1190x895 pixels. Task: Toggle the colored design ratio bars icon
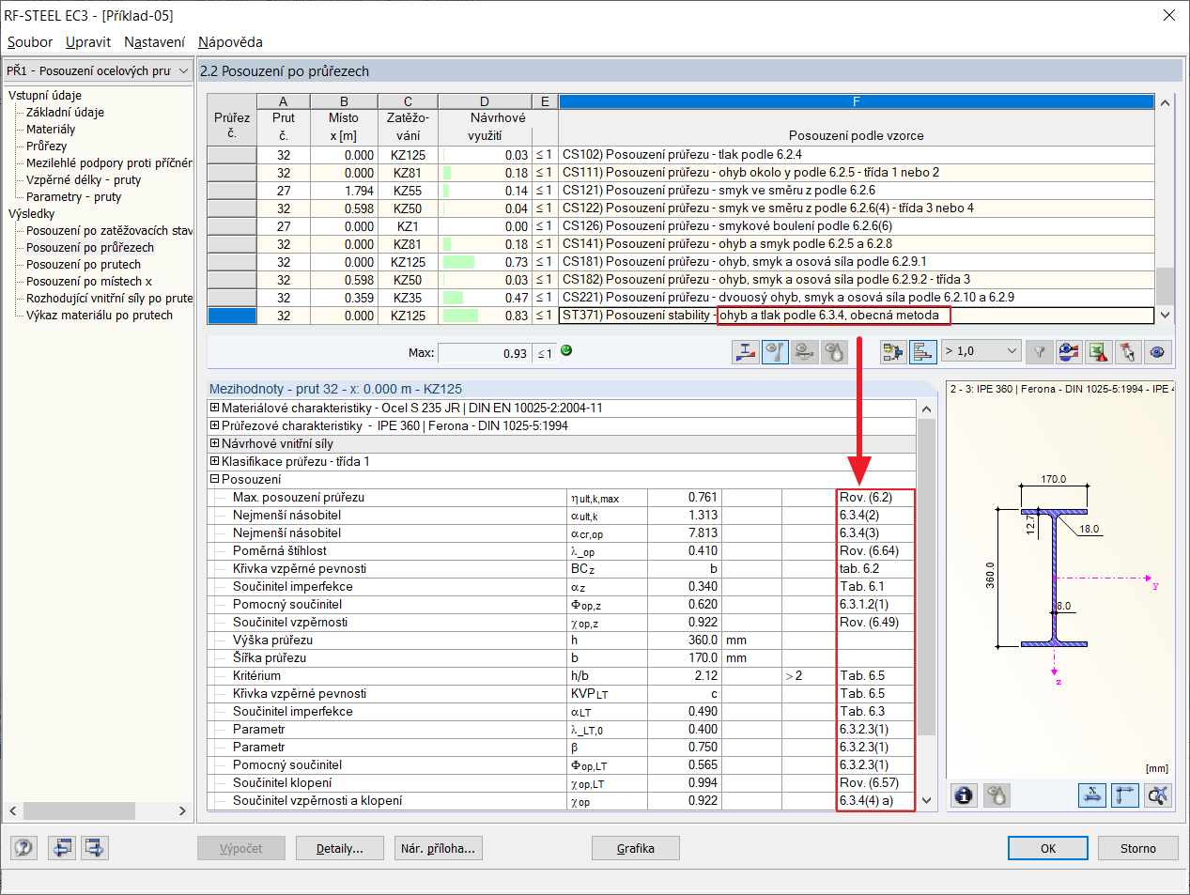pyautogui.click(x=923, y=351)
